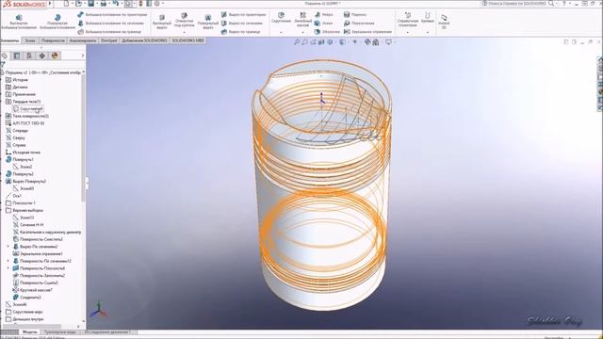Expand the Поверхность-Плоскость6 tree node
The height and width of the screenshot is (339, 603).
[x=8, y=268]
